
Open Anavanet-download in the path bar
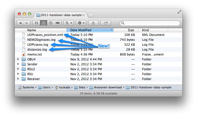(105, 88)
